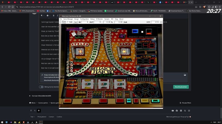Open Brave browser from taskbar
The image size is (222, 124).
click(24, 122)
